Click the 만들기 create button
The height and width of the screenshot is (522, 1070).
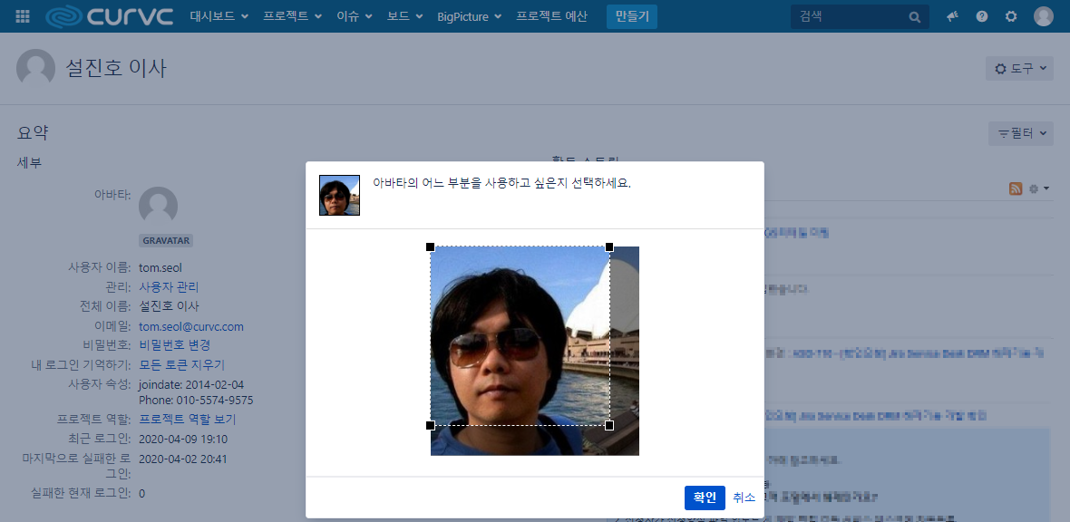632,16
